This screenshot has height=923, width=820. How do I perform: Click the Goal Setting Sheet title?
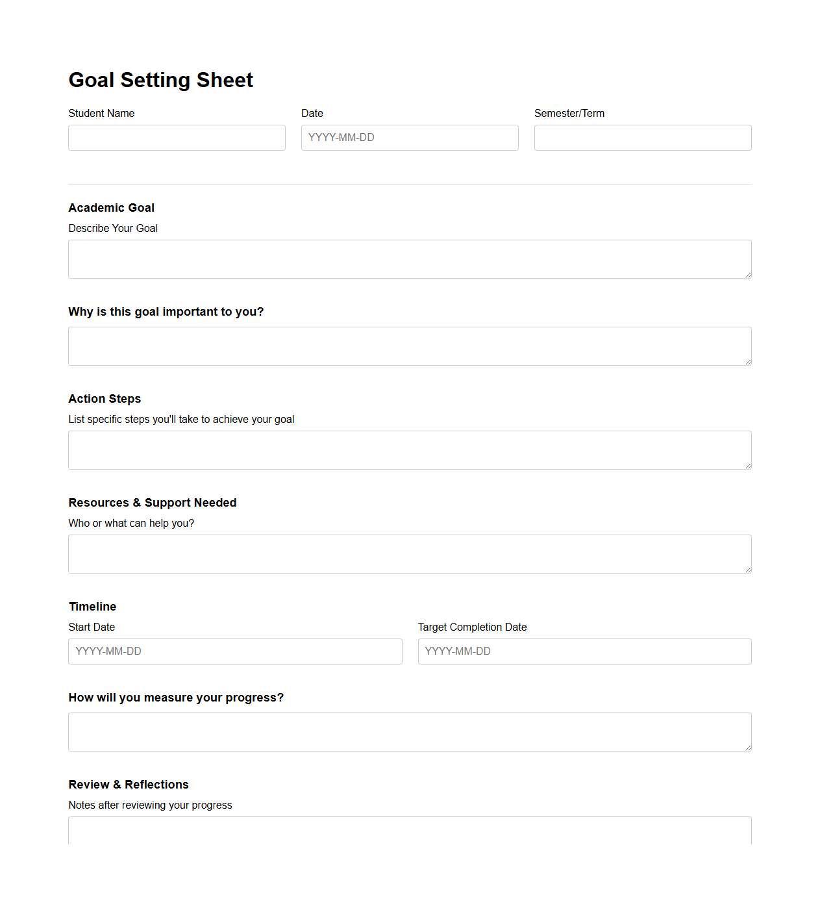160,80
